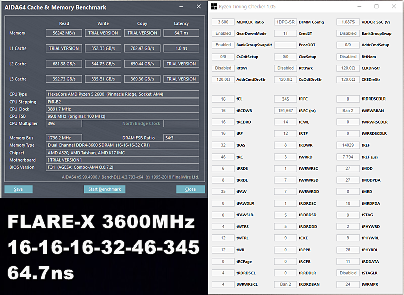Click the tRFC value 345
The height and width of the screenshot is (295, 404).
[285, 99]
